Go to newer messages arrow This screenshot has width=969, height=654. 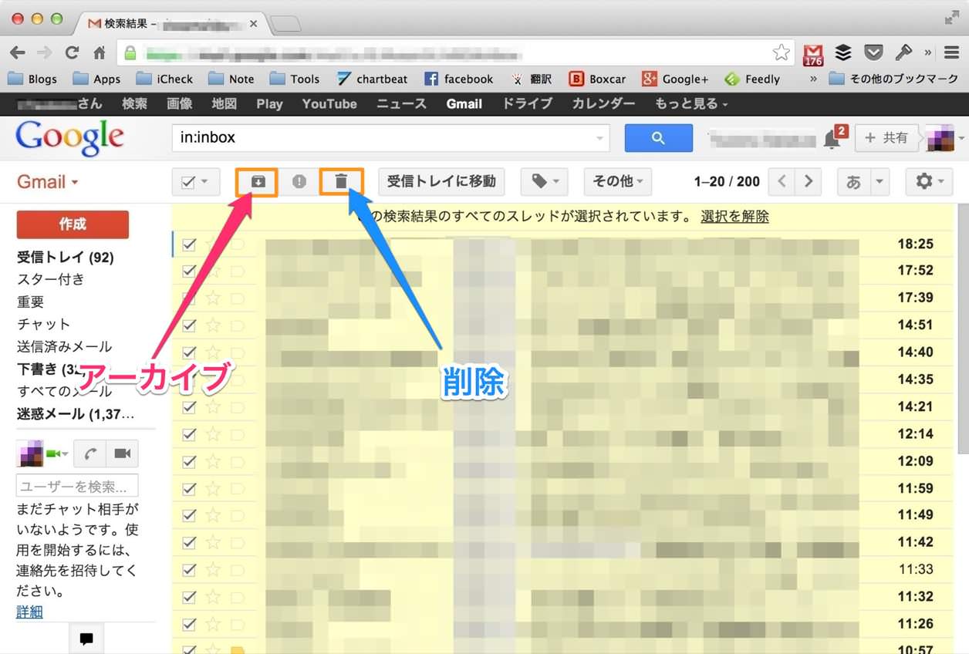pos(782,181)
